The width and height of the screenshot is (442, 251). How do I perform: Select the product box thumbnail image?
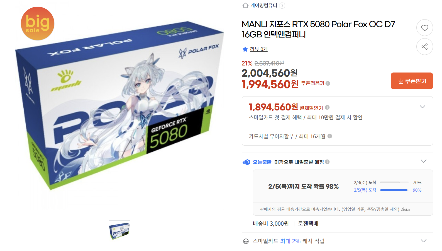point(119,231)
